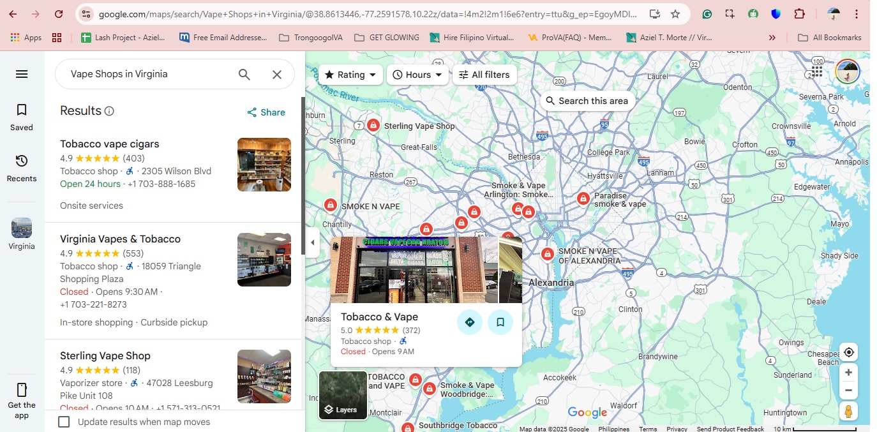
Task: Open the browser extensions puzzle icon
Action: pyautogui.click(x=799, y=14)
